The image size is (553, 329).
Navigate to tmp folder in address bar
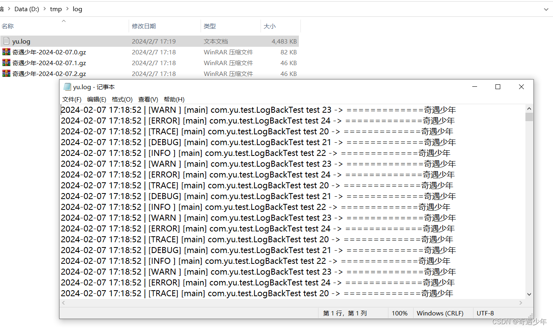click(56, 9)
